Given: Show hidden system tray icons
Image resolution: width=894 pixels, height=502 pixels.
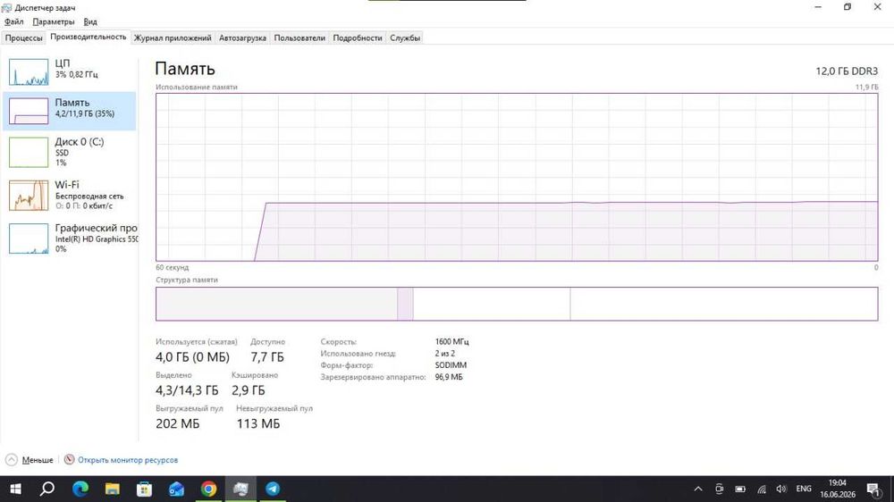Looking at the screenshot, I should coord(698,489).
